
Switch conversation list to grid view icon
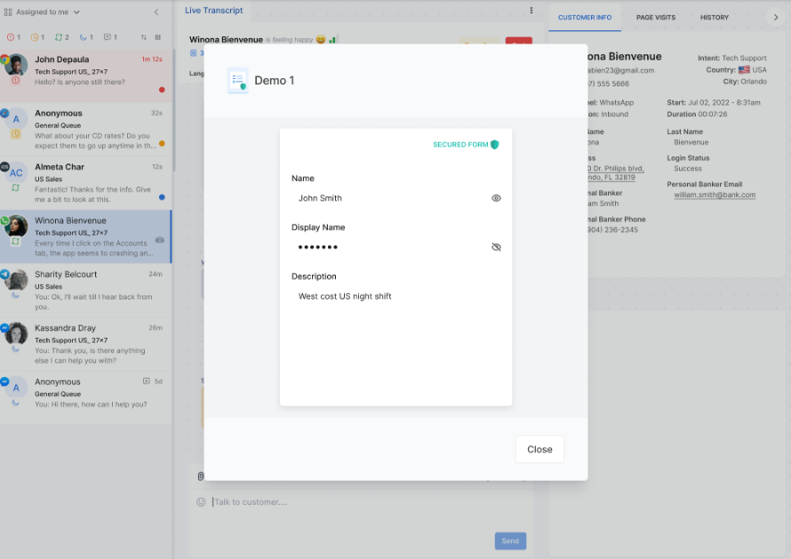coord(158,37)
